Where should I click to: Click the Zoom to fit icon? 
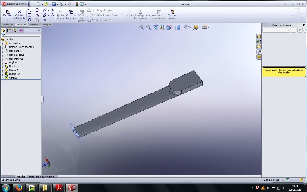(142, 27)
